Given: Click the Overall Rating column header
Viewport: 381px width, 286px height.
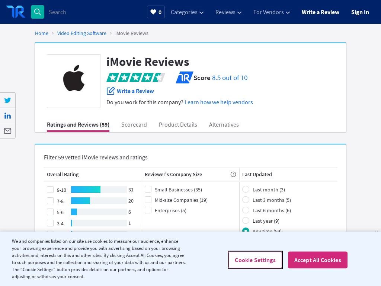Looking at the screenshot, I should pos(63,174).
